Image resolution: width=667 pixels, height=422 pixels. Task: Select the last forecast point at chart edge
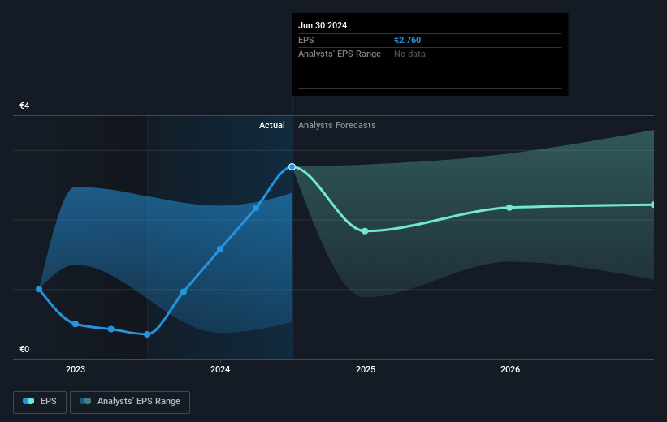(x=653, y=205)
